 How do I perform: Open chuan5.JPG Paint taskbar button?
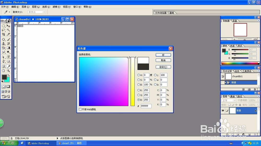72,143
